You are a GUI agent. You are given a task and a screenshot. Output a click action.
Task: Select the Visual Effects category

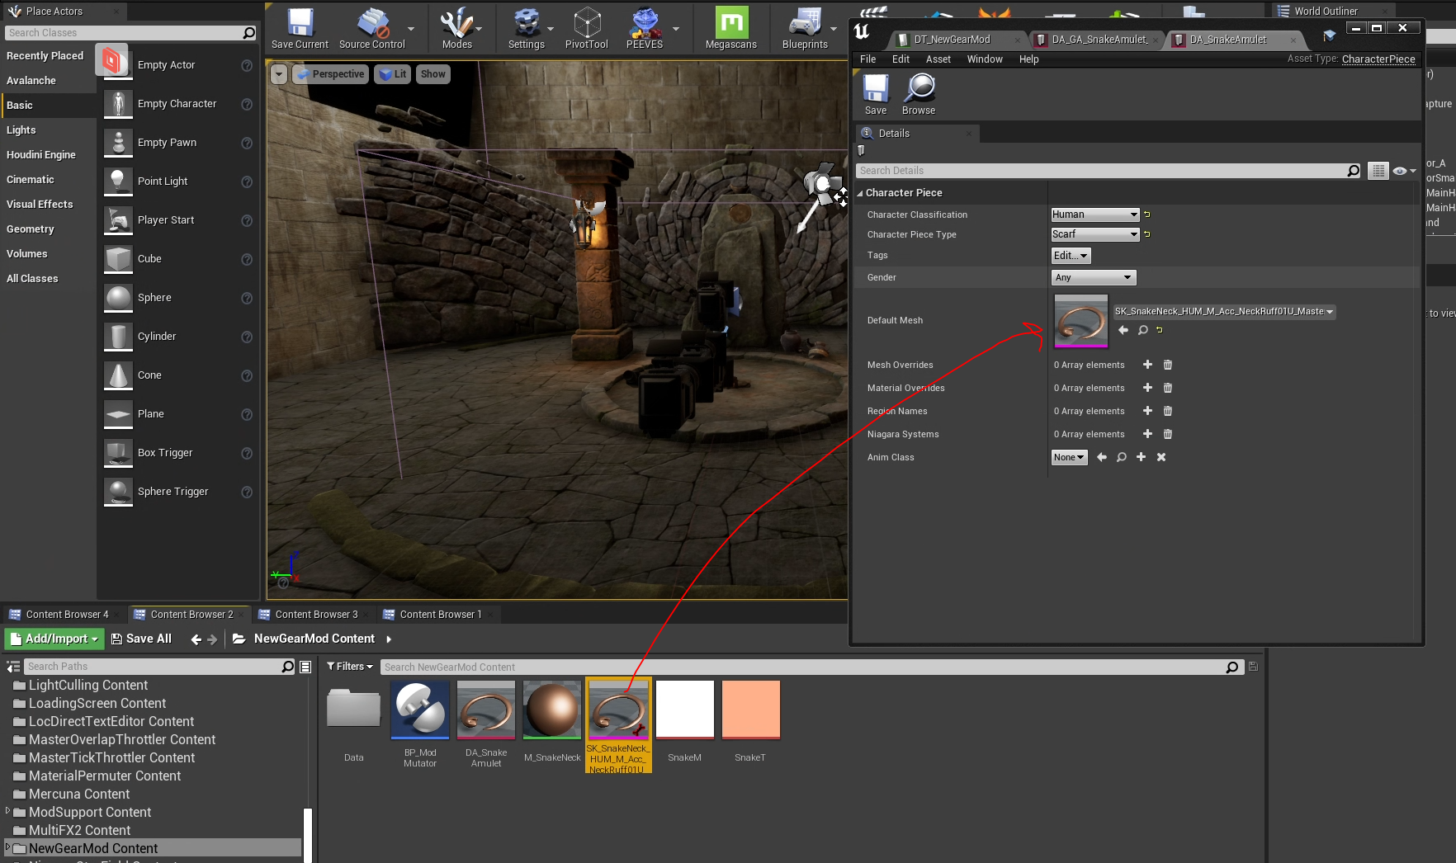click(40, 205)
